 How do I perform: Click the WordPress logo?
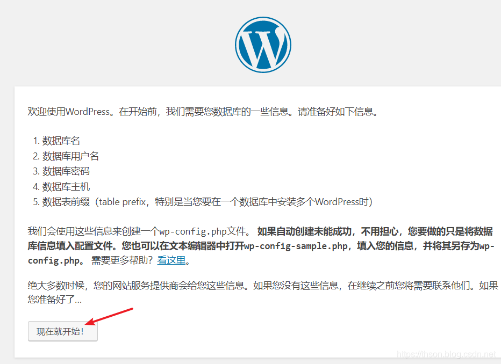(x=263, y=45)
